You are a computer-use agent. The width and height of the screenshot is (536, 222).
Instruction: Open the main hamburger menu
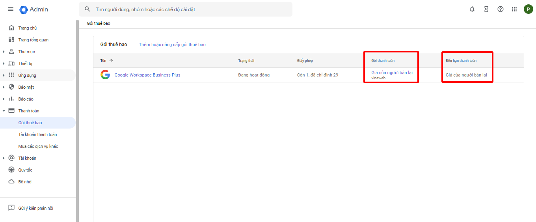click(11, 9)
